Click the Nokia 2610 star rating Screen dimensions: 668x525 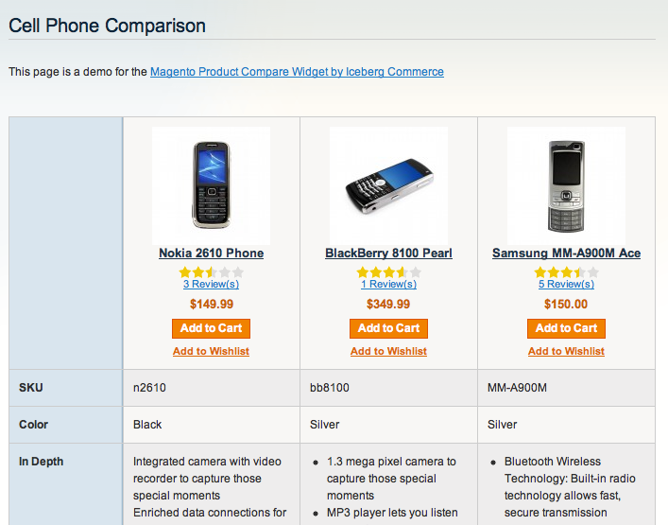point(211,271)
